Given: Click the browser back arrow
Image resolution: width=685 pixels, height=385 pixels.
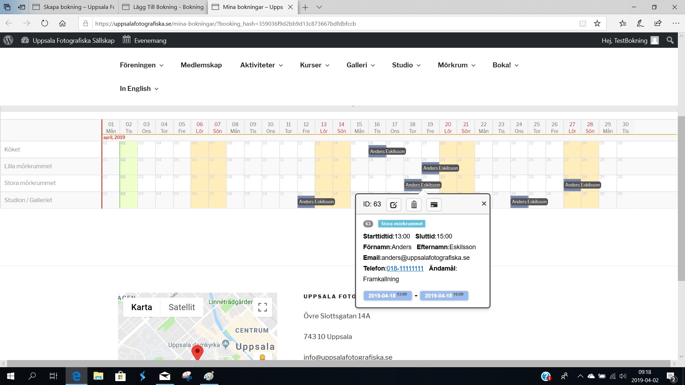Looking at the screenshot, I should (9, 24).
